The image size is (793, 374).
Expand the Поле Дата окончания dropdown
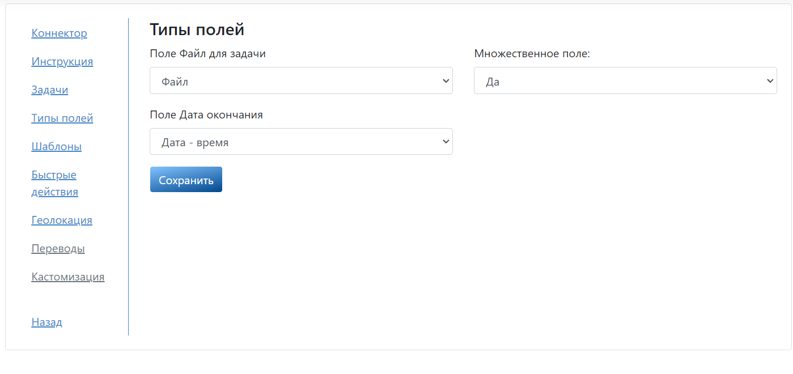pyautogui.click(x=301, y=141)
